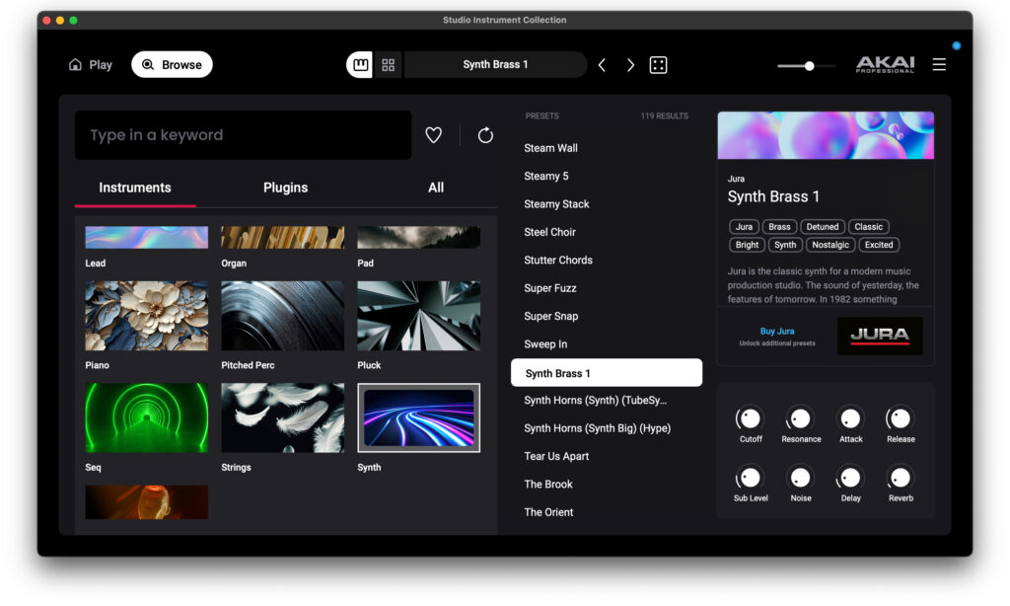Click the keyword search field
The height and width of the screenshot is (606, 1010).
[243, 135]
